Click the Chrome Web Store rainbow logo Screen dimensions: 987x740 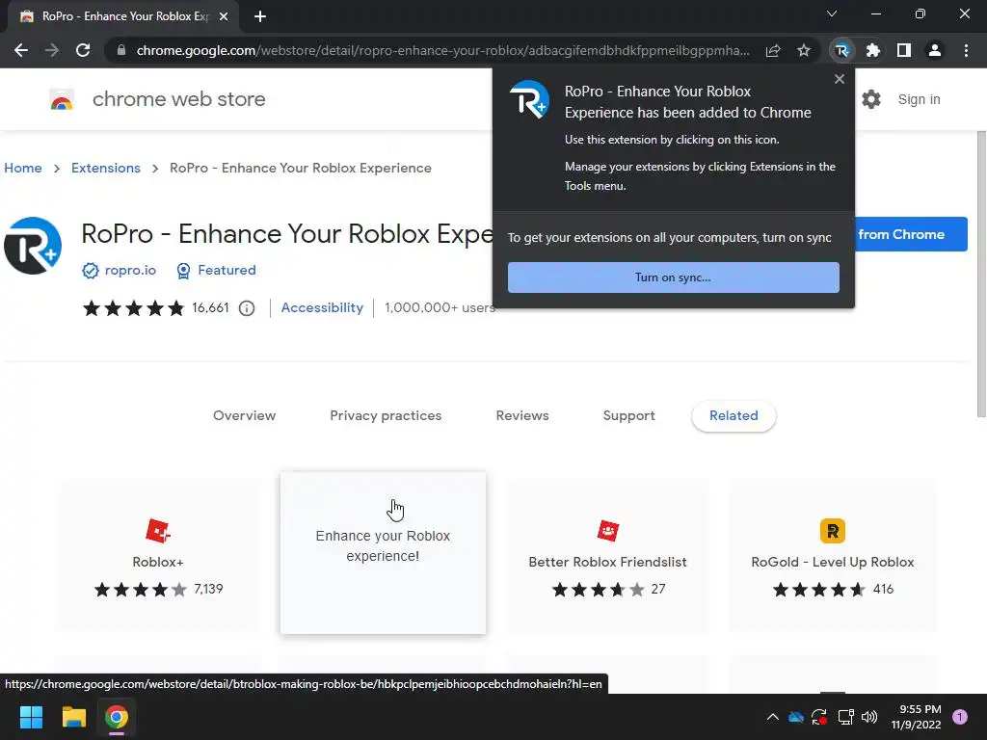coord(62,99)
